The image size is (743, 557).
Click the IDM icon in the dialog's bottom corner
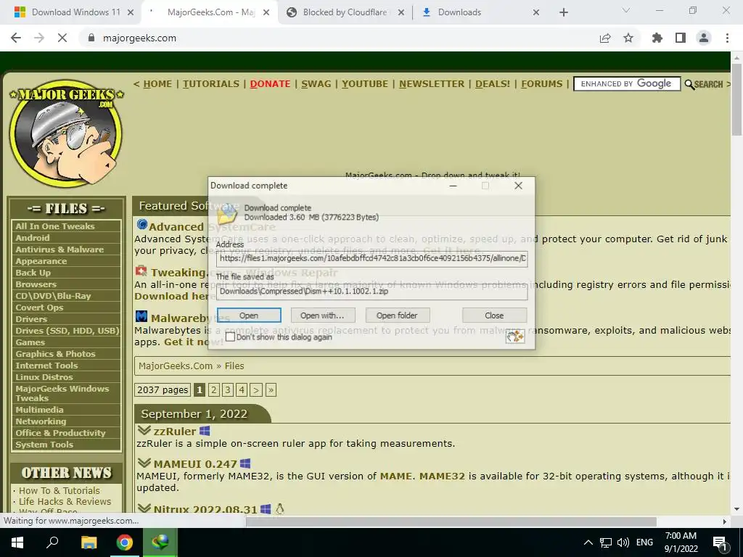click(x=515, y=337)
